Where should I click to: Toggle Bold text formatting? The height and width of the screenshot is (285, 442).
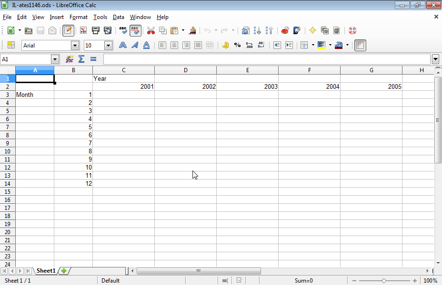(x=122, y=45)
